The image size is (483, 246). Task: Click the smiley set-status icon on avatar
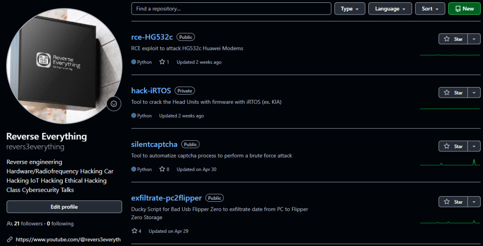114,103
